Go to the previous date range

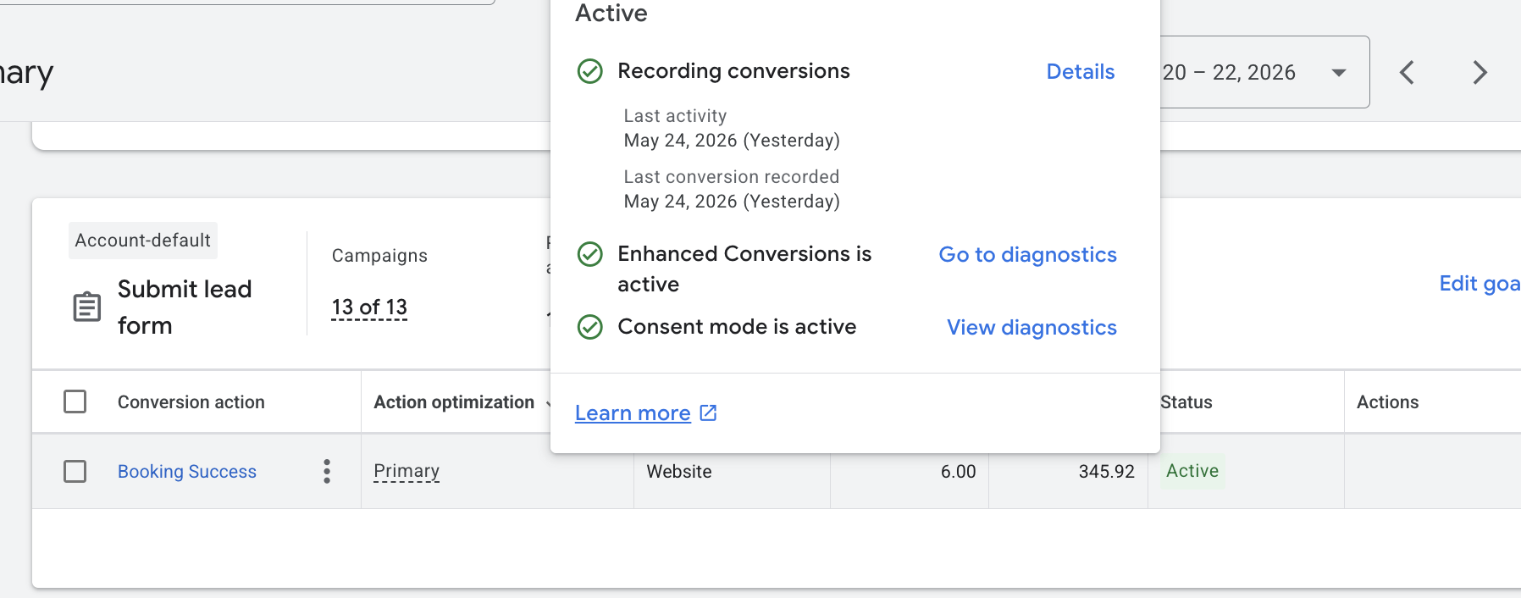tap(1408, 73)
